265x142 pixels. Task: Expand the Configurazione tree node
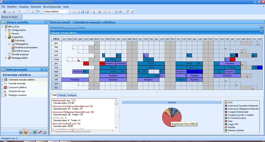coord(6,30)
